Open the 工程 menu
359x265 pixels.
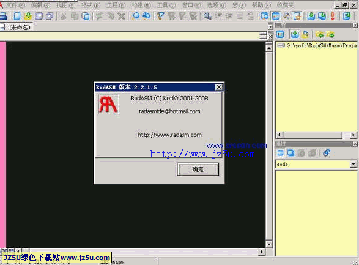[116, 5]
